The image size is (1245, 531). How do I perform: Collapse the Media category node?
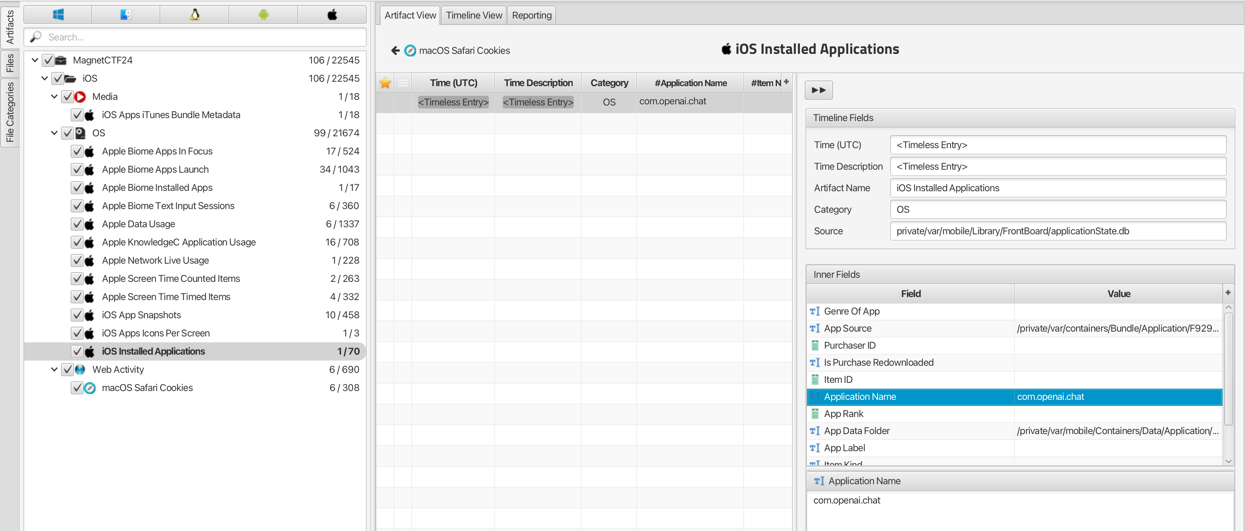(x=54, y=97)
